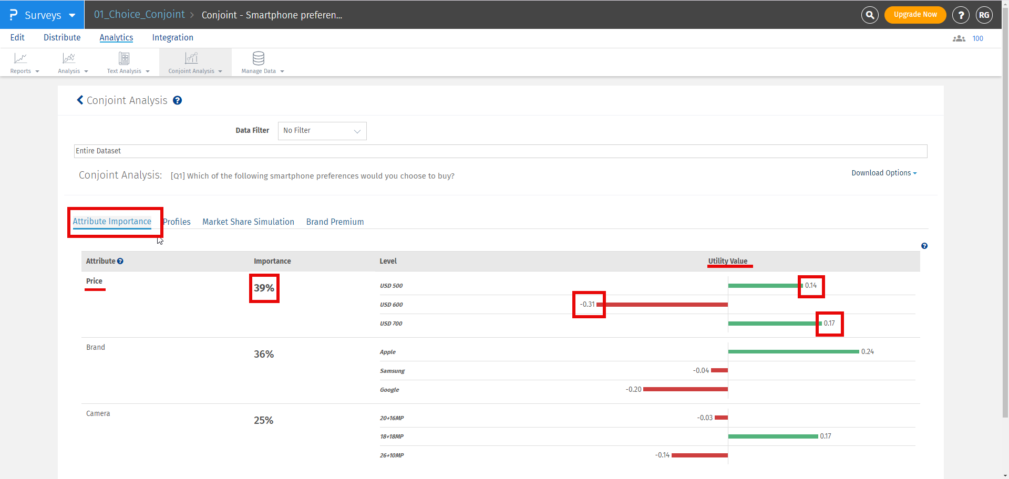The width and height of the screenshot is (1009, 479).
Task: Open the Analytics menu
Action: [x=116, y=37]
